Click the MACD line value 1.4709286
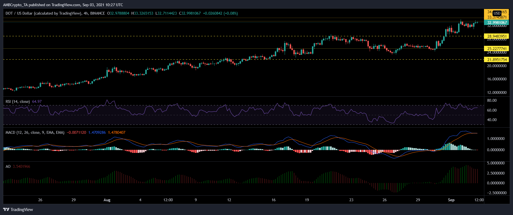 (x=97, y=132)
